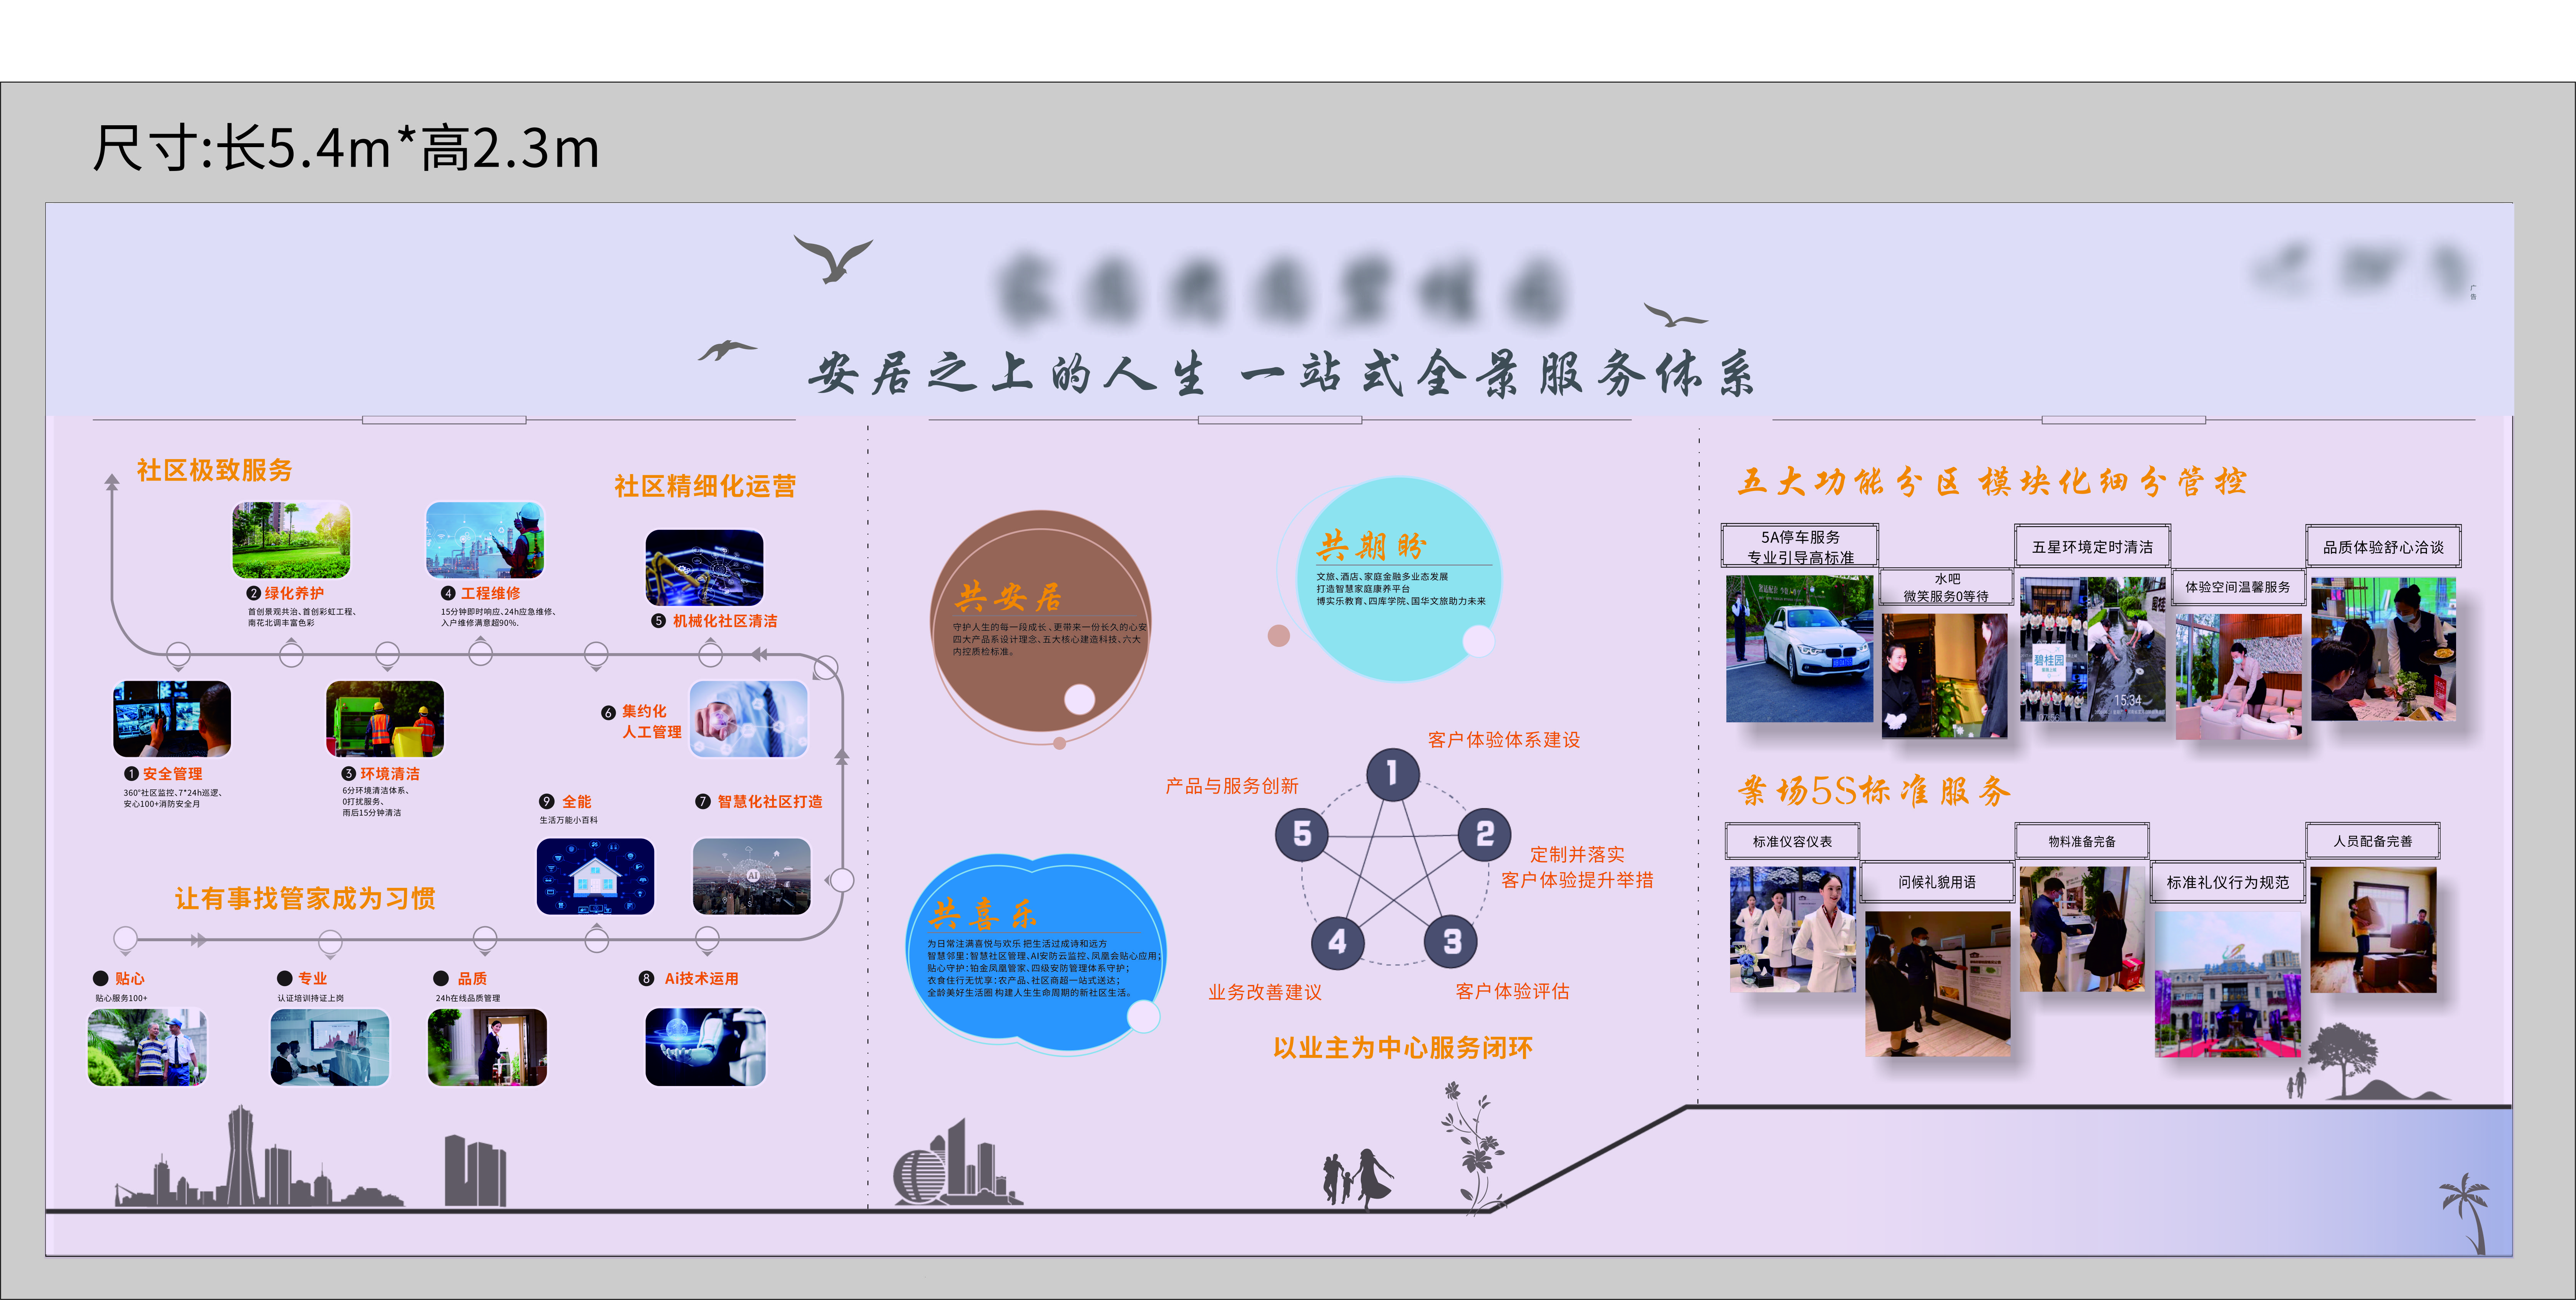Open the water bar waitress photo
Viewport: 2576px width, 1300px height.
point(1944,676)
